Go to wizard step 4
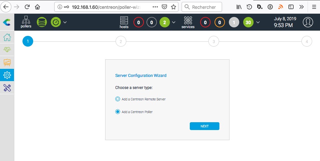This screenshot has width=320, height=161. coord(307,41)
